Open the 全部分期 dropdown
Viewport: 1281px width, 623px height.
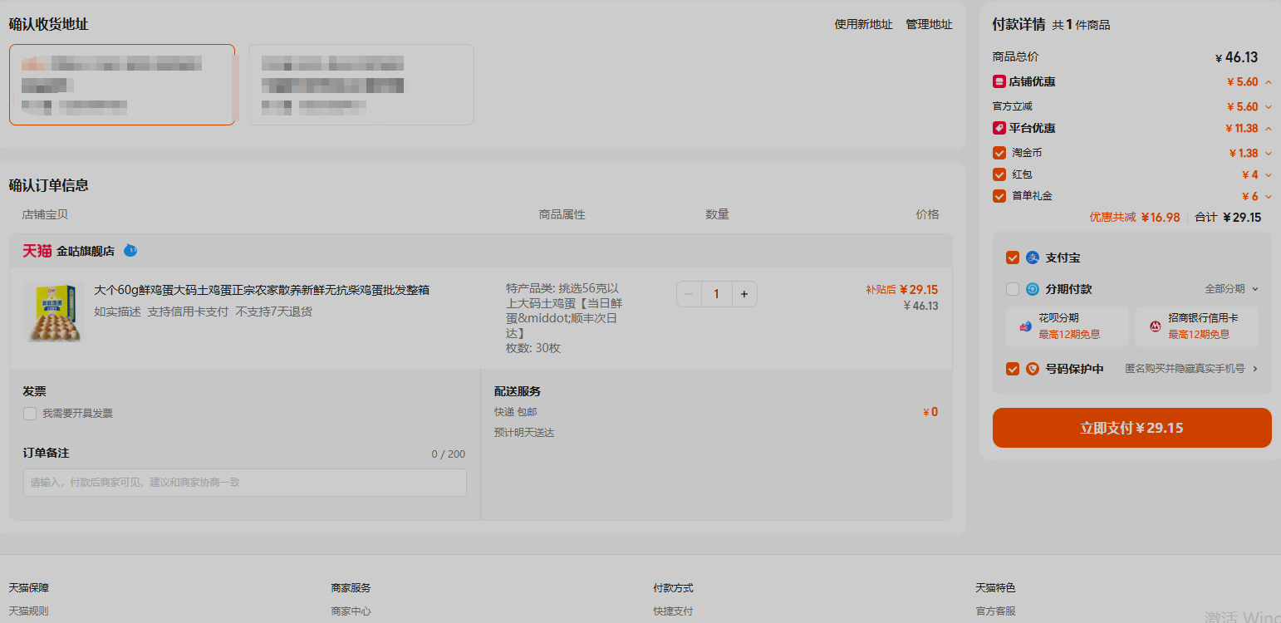(x=1232, y=289)
